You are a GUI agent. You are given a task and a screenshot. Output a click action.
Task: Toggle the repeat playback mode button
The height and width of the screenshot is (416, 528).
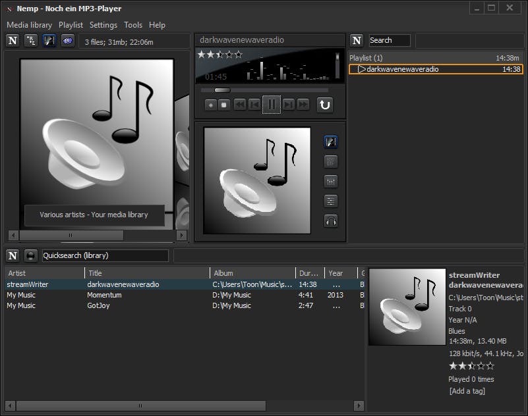pyautogui.click(x=324, y=104)
